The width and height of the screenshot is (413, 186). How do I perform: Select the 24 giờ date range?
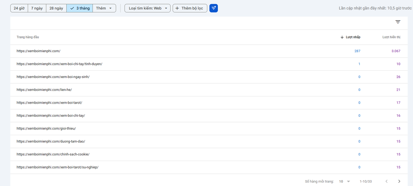point(19,8)
